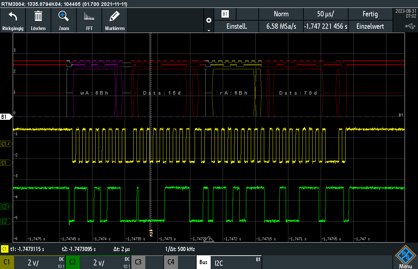This screenshot has height=269, width=418.
Task: Click the small B1 label at right edge
Action: tap(401, 115)
